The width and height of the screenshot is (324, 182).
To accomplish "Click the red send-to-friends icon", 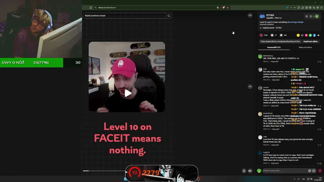I will coord(306,35).
